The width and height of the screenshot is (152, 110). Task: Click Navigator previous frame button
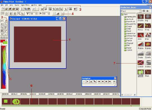click(x=103, y=82)
